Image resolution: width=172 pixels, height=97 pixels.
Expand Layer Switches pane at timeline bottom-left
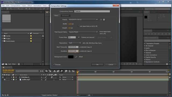3,95
